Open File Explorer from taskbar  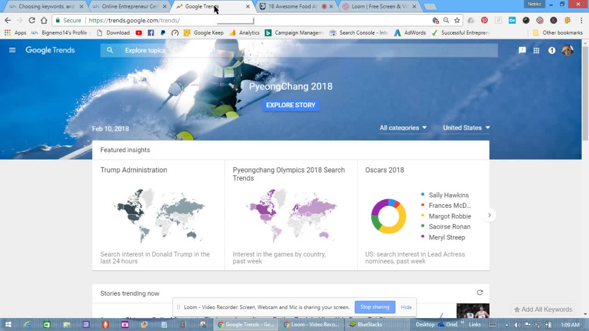click(x=67, y=325)
